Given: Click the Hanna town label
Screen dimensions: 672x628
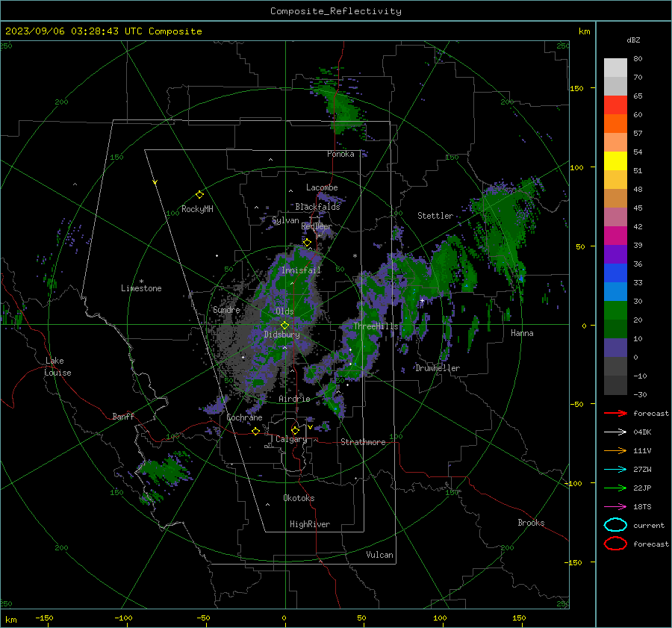Looking at the screenshot, I should pos(522,333).
